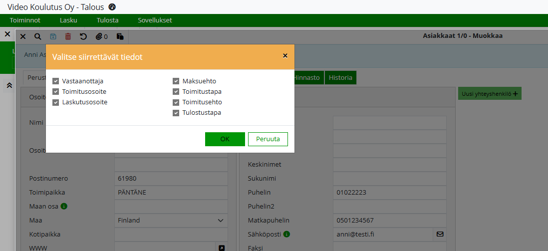Click the dashboard gauge icon beside Talous
The image size is (548, 251).
coord(112,7)
